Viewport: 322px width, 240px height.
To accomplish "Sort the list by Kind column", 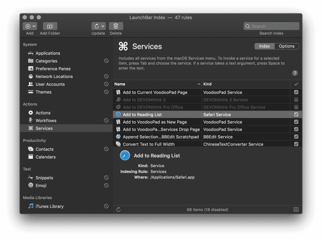I will coord(246,84).
